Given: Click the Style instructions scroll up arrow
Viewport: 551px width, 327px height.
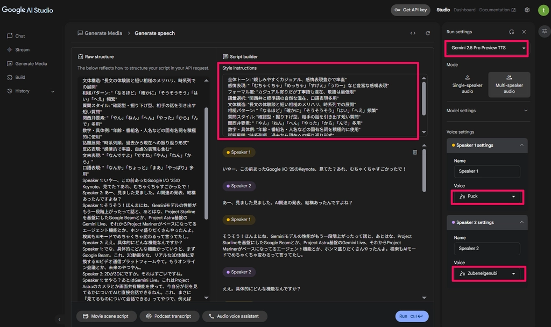Looking at the screenshot, I should [x=424, y=78].
